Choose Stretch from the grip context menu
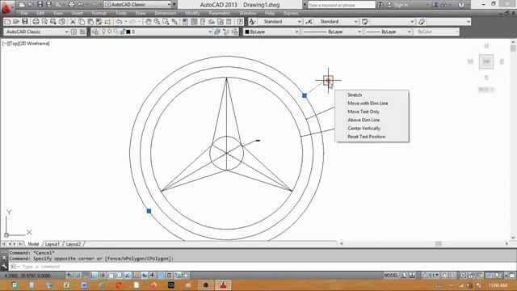Viewport: 517px width, 291px height. click(x=355, y=95)
